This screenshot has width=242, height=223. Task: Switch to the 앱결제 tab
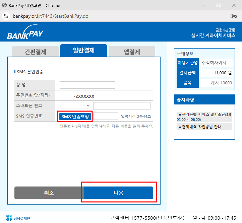[x=132, y=52]
